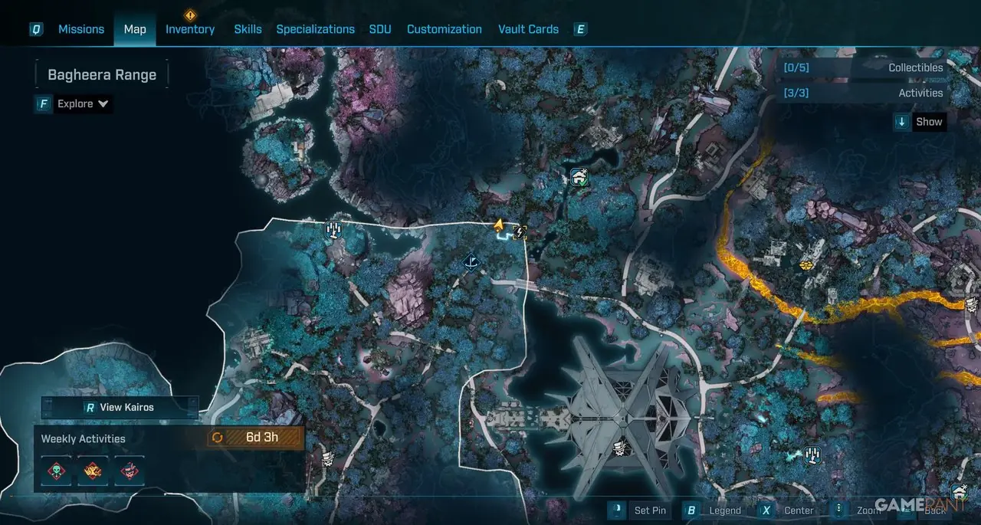The height and width of the screenshot is (525, 981).
Task: Switch to the SDU tab
Action: click(x=380, y=29)
